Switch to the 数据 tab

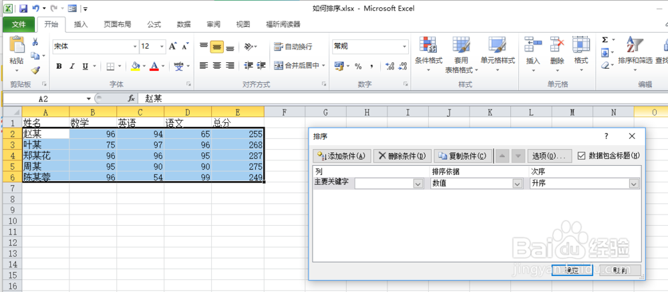[x=184, y=24]
